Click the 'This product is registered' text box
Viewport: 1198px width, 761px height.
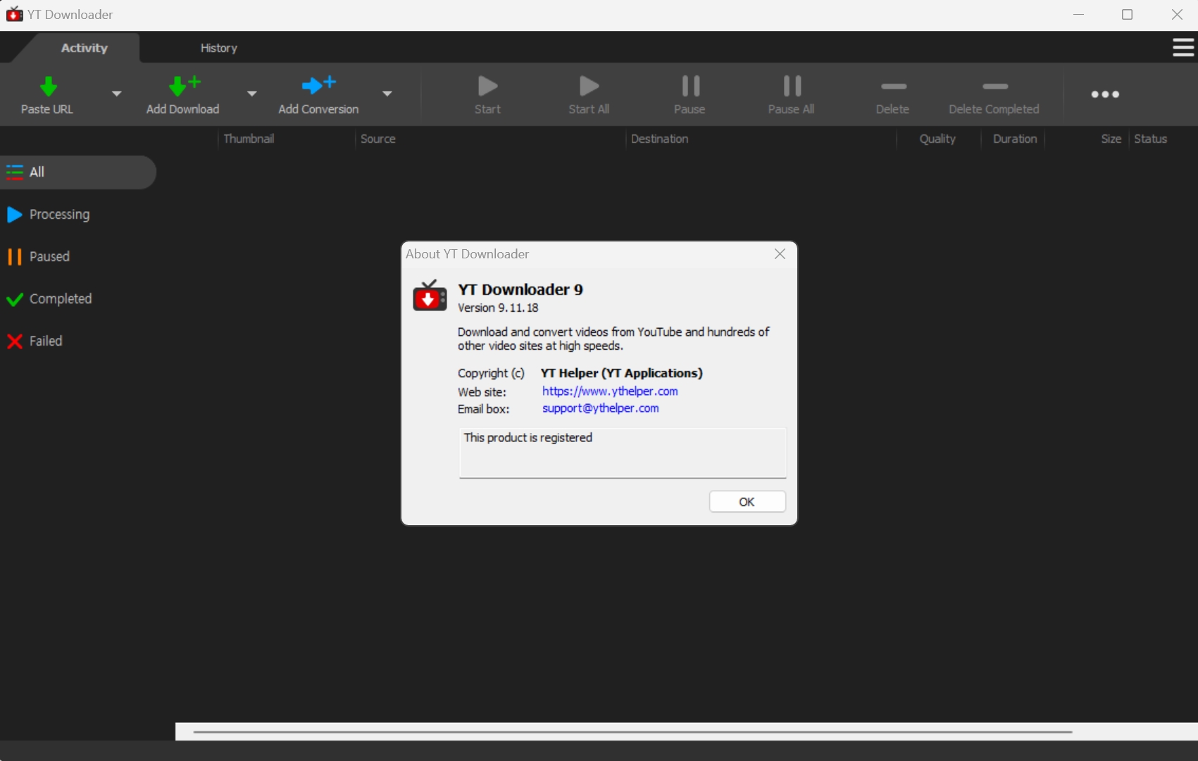pos(623,453)
